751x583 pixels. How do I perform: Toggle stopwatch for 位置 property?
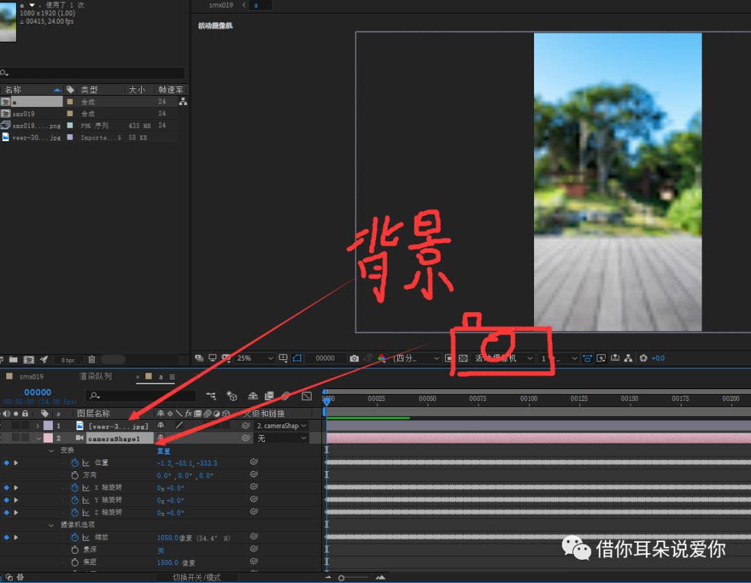click(75, 463)
